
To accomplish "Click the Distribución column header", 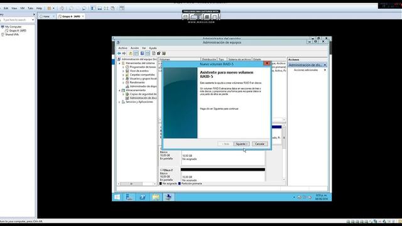I will (x=209, y=59).
